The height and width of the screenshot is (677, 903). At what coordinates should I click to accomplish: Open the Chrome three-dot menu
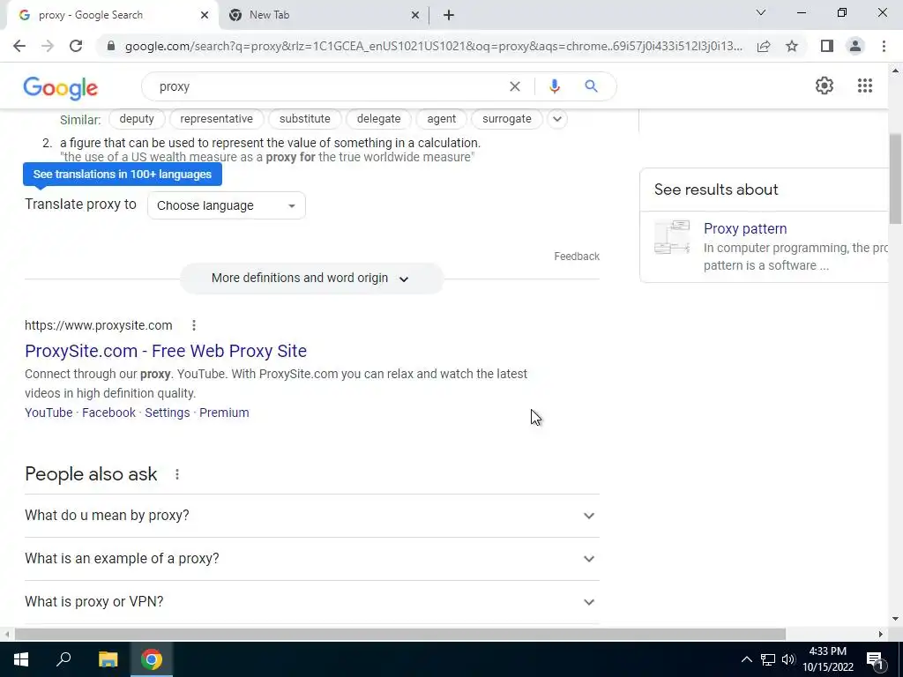pos(884,46)
